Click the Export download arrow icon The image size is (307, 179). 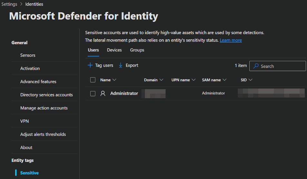[121, 65]
